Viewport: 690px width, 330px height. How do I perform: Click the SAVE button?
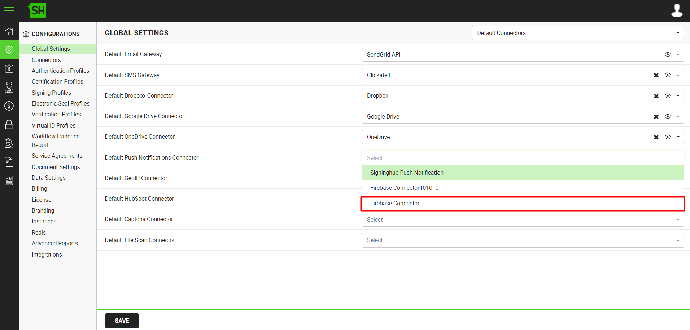click(122, 321)
